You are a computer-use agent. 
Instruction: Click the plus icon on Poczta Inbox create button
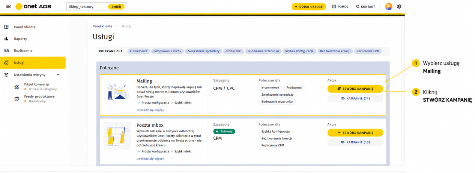click(339, 133)
